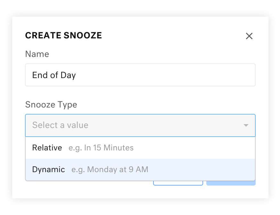Click the 'e.g. Monday at 9 AM' hint
280x215 pixels.
[110, 170]
